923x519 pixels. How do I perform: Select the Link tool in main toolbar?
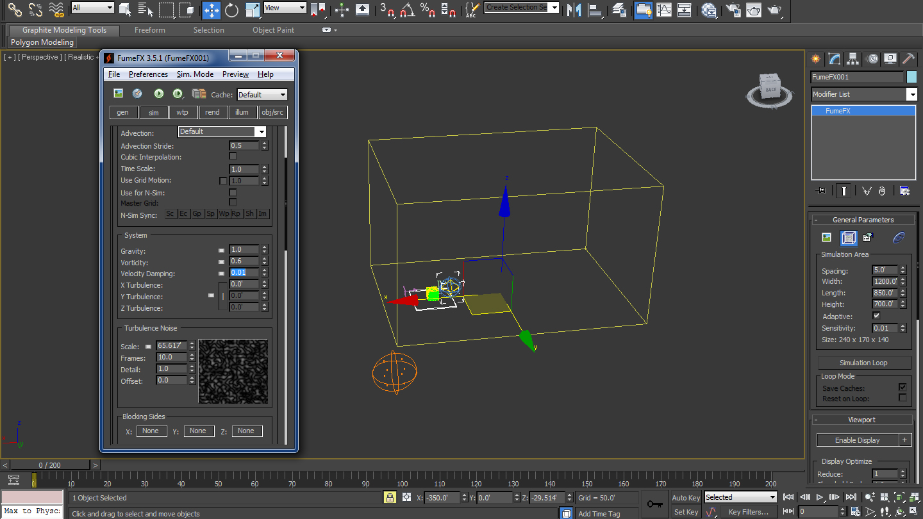click(x=15, y=10)
